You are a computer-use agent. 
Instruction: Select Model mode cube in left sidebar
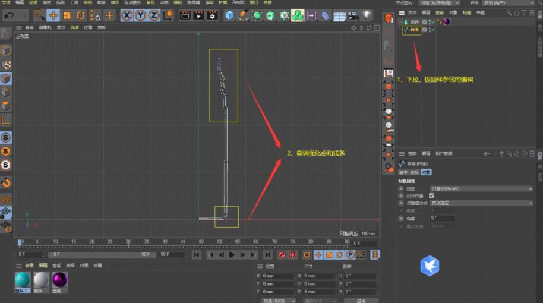pos(5,50)
